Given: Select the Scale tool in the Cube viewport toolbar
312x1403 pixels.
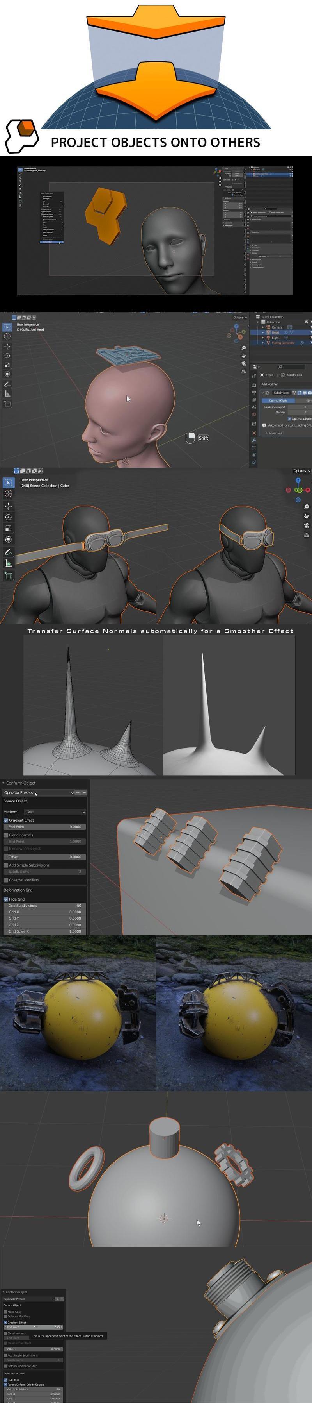Looking at the screenshot, I should click(x=8, y=528).
